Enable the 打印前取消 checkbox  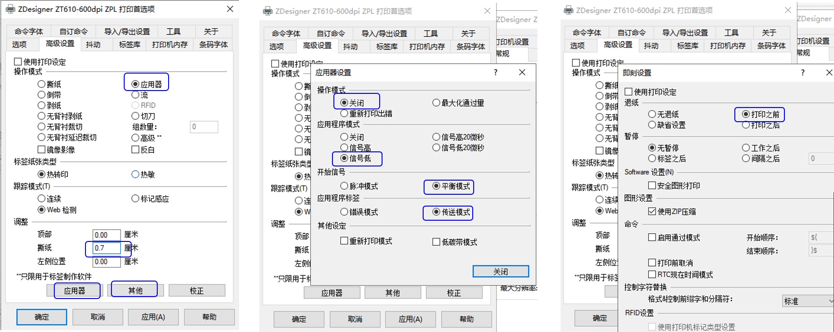[x=652, y=263]
